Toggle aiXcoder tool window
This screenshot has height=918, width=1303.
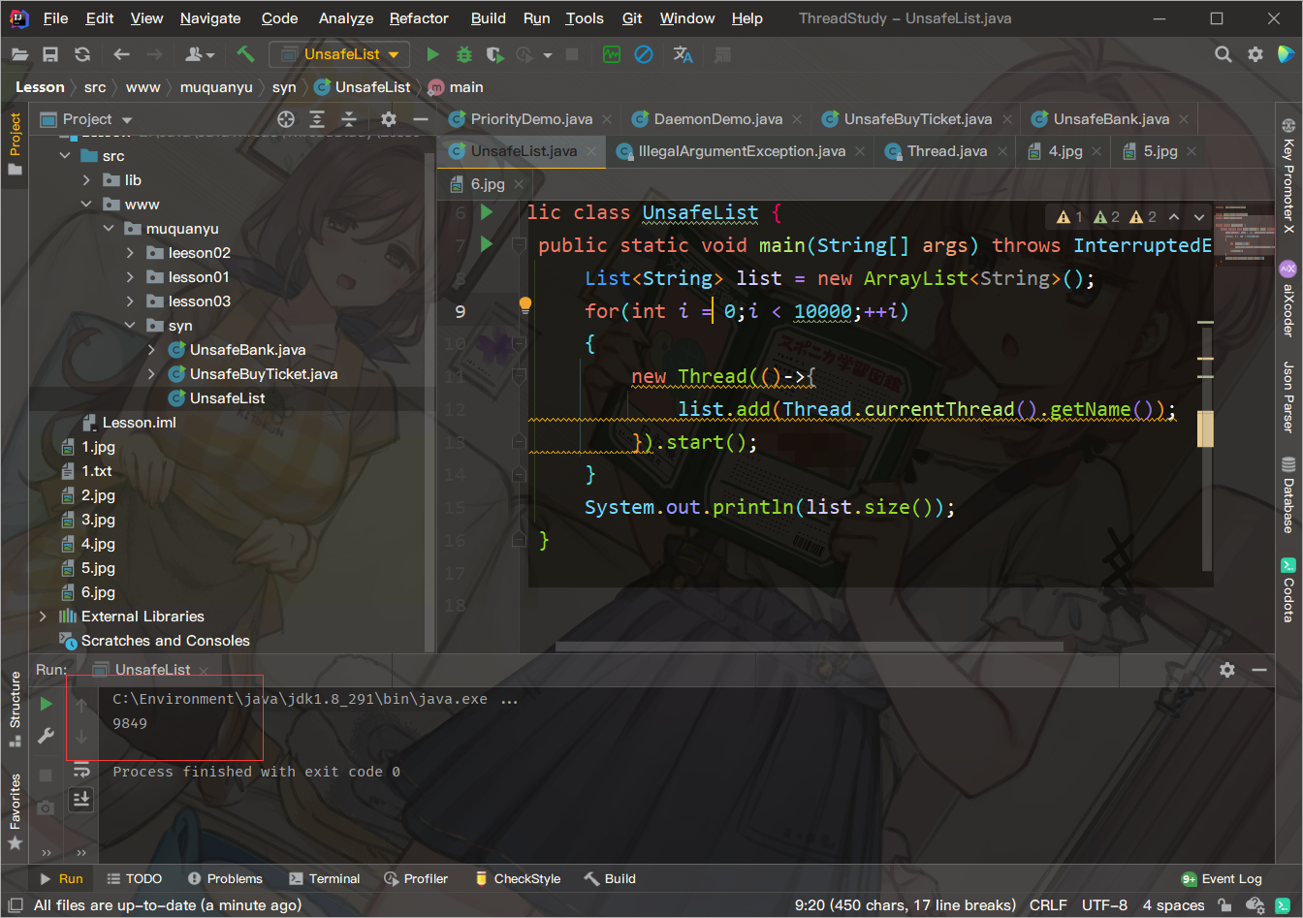coord(1288,298)
